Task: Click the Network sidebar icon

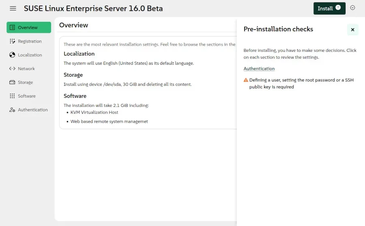Action: click(12, 69)
